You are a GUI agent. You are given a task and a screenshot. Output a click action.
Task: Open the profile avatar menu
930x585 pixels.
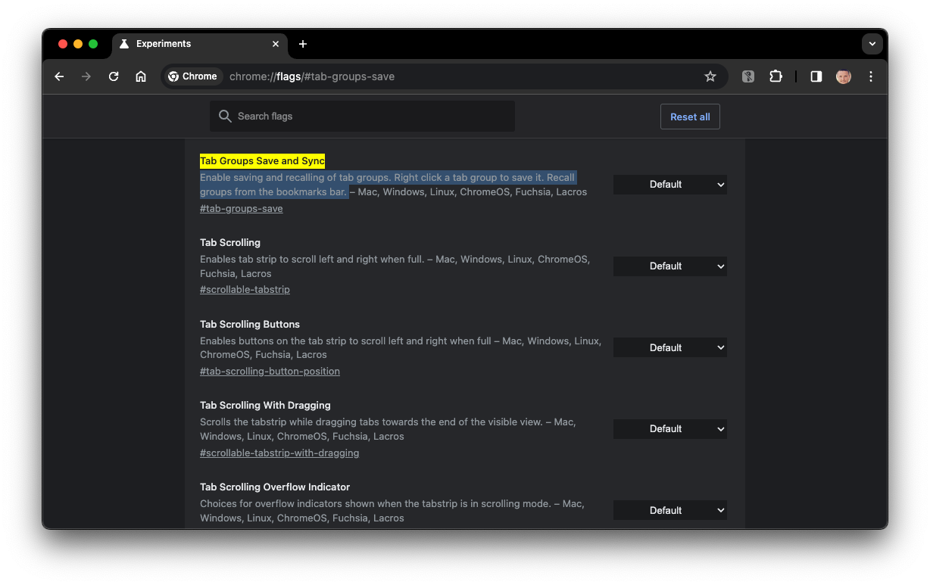click(844, 76)
